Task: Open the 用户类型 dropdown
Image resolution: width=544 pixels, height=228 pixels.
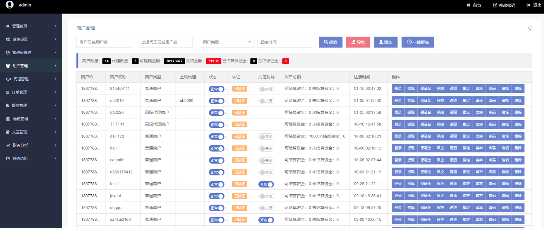Action: coord(227,42)
